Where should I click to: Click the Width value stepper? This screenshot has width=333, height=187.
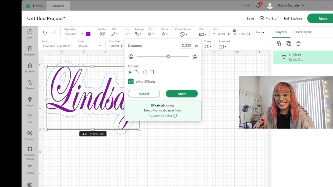[229, 34]
